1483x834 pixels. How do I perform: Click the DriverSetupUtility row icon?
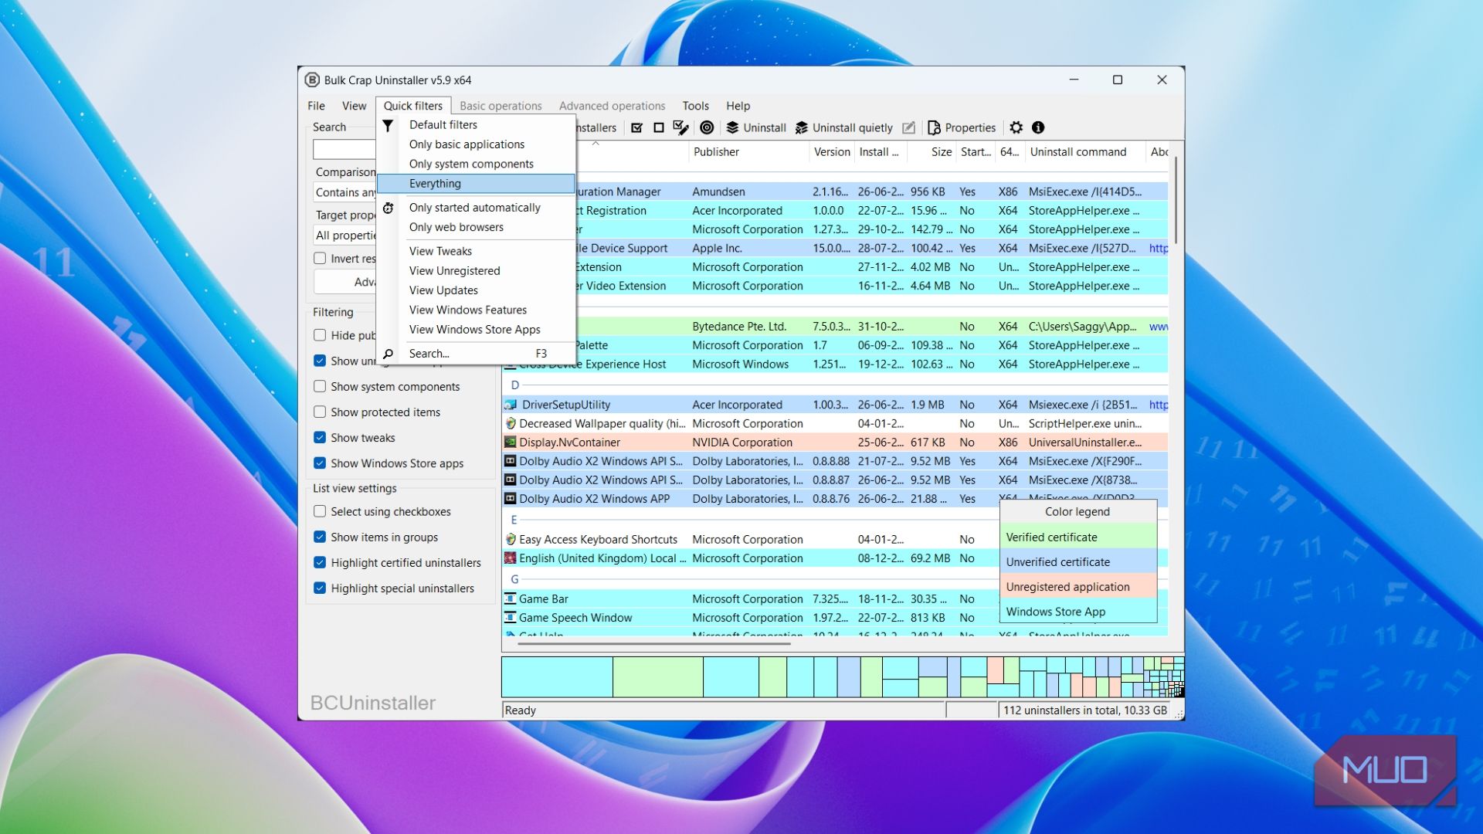pos(511,405)
